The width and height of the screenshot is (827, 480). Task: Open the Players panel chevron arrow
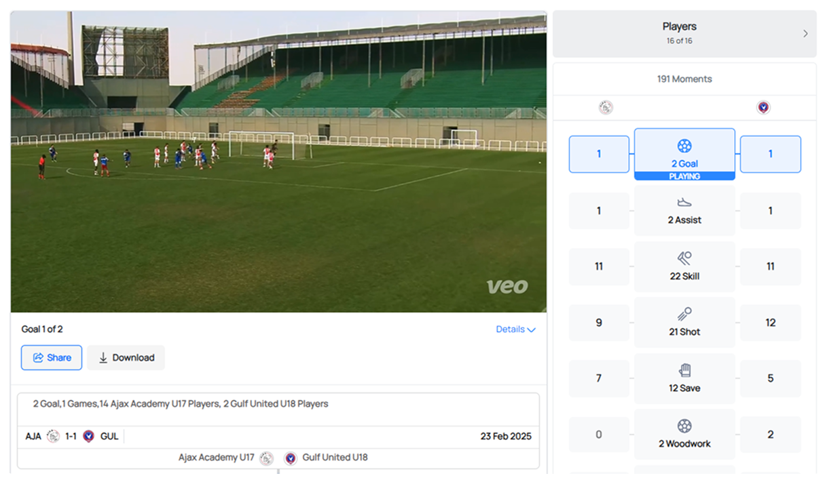pyautogui.click(x=805, y=33)
